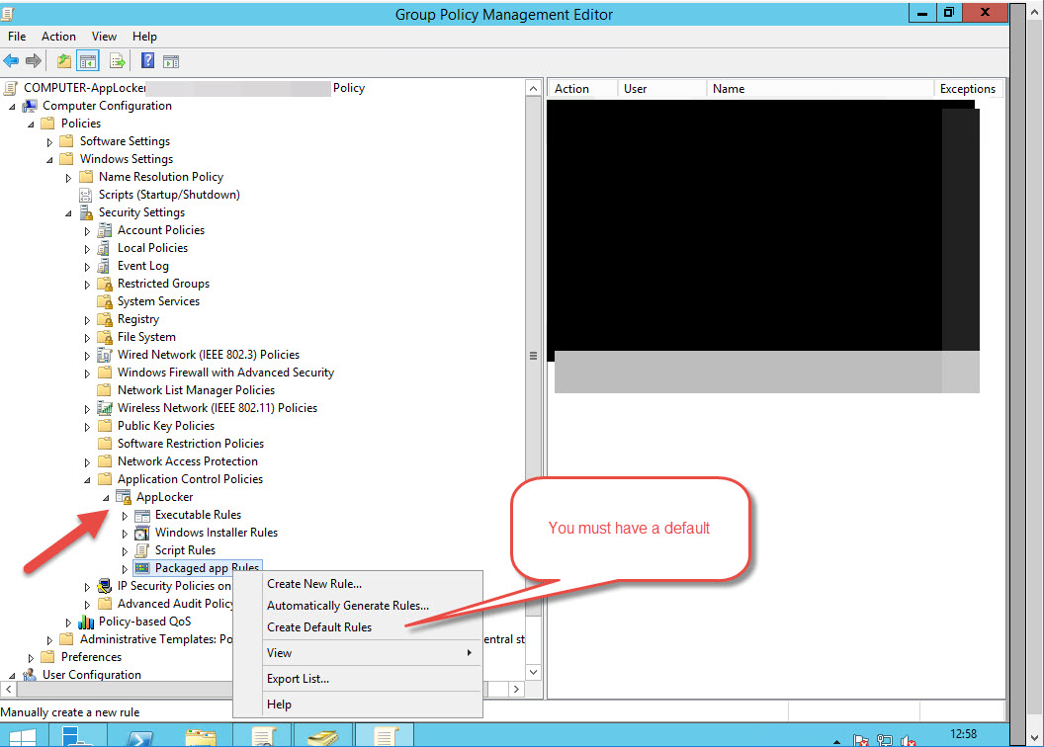Open the Action menu in menu bar
The height and width of the screenshot is (747, 1044).
pos(58,37)
